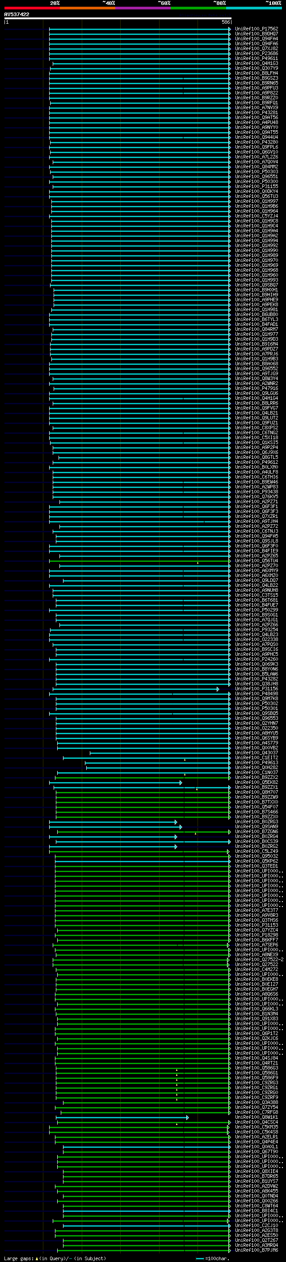Select the UniRef100_Q3TED1 label
The image size is (286, 1262).
pos(256,866)
